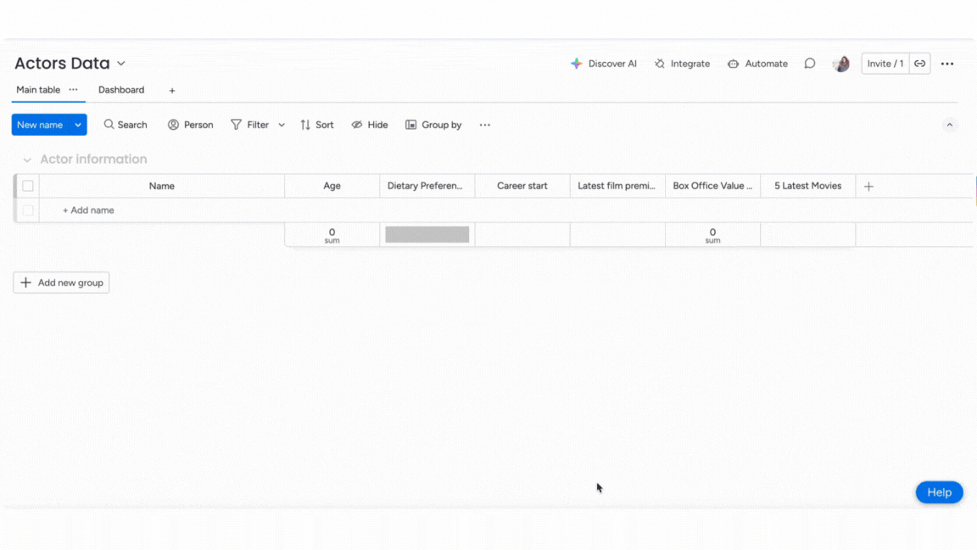Open Sort options

point(316,125)
